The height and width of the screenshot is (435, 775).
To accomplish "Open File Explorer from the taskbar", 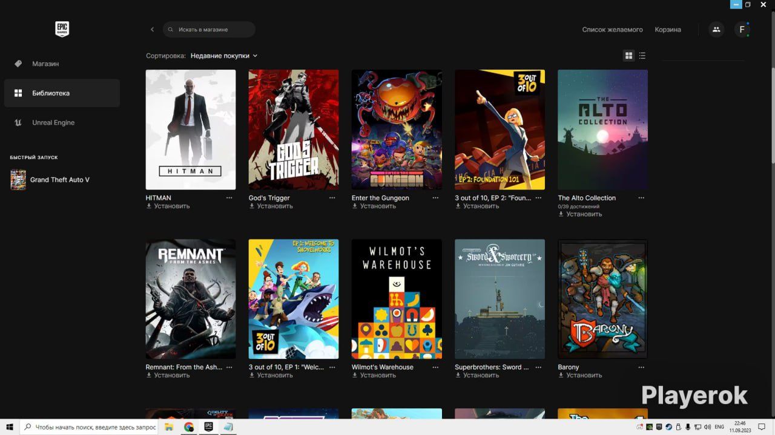I will 170,427.
